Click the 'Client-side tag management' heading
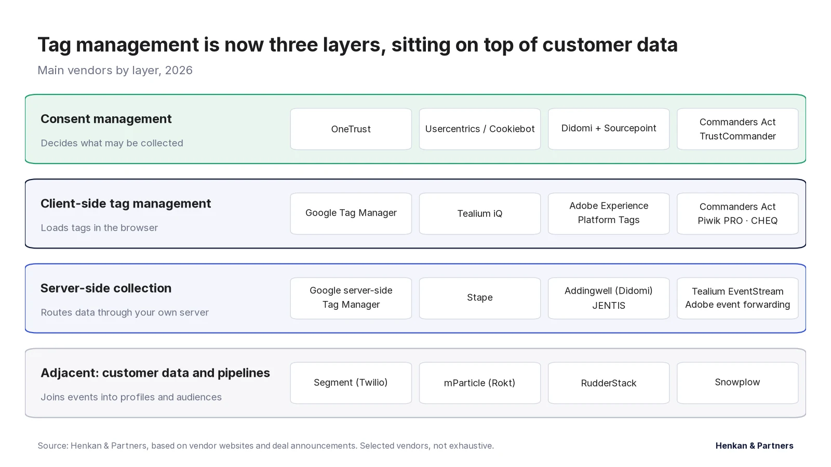 [x=126, y=203]
